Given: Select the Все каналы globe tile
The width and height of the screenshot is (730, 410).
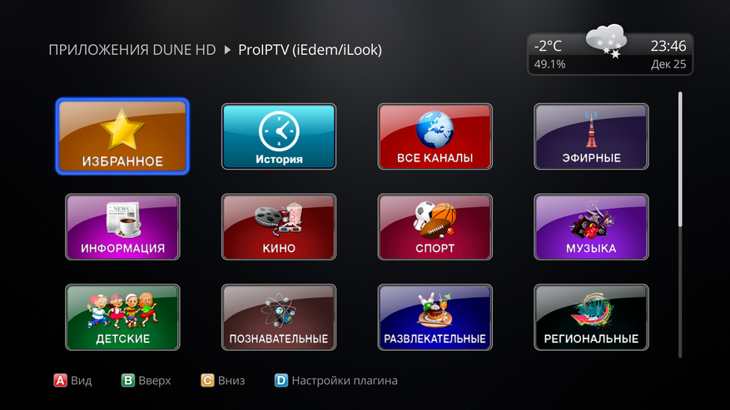Looking at the screenshot, I should pos(435,136).
